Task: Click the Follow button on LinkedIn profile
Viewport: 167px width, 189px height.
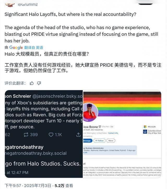Action: click(x=99, y=141)
